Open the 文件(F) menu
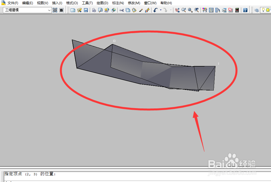The image size is (271, 182). coord(13,3)
